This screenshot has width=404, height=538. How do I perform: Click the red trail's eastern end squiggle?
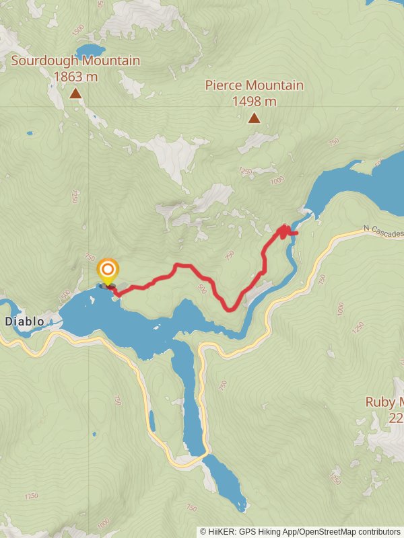(x=285, y=231)
